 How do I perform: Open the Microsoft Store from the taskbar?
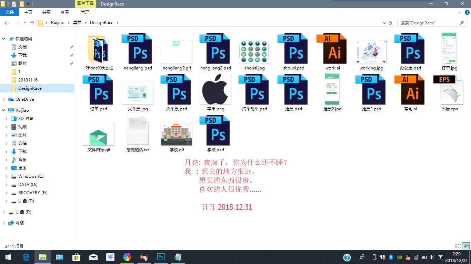[77, 257]
